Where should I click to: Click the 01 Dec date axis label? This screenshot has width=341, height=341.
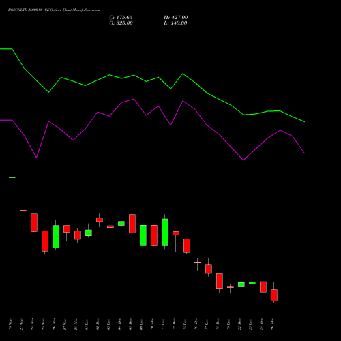pos(87,325)
